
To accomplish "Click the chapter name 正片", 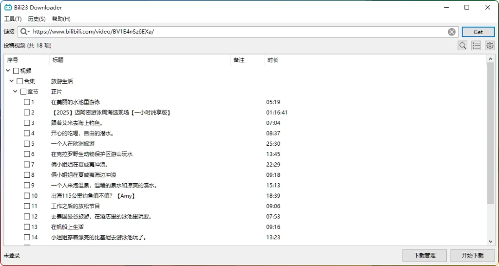I will (x=57, y=92).
